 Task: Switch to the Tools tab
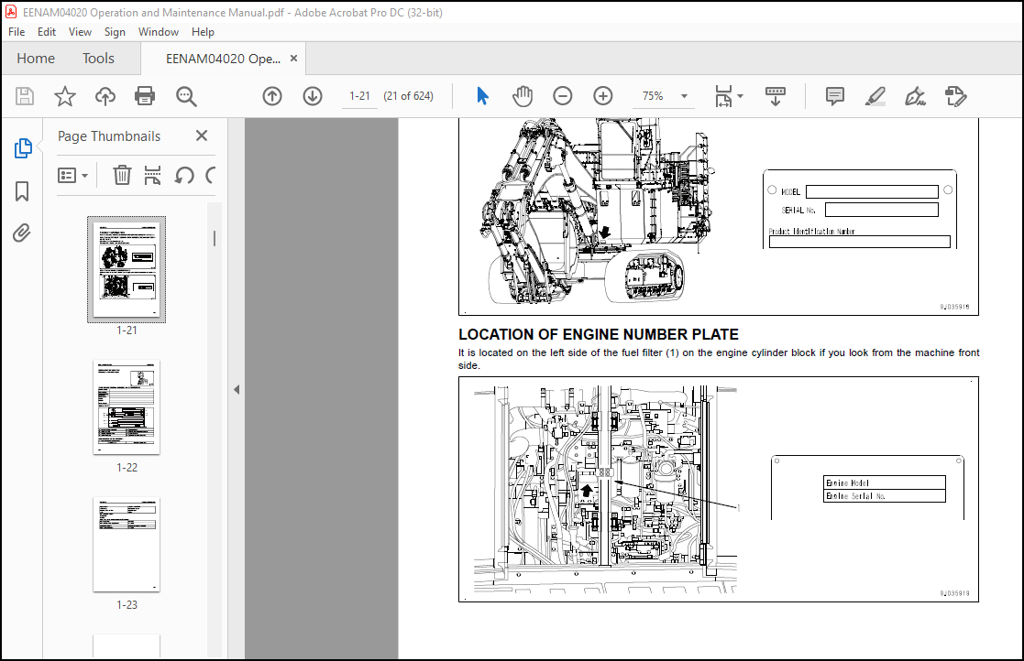point(98,59)
